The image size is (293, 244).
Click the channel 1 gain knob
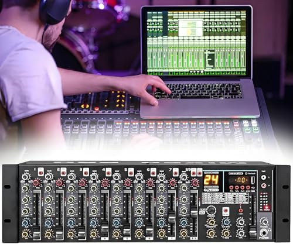[x=26, y=177]
